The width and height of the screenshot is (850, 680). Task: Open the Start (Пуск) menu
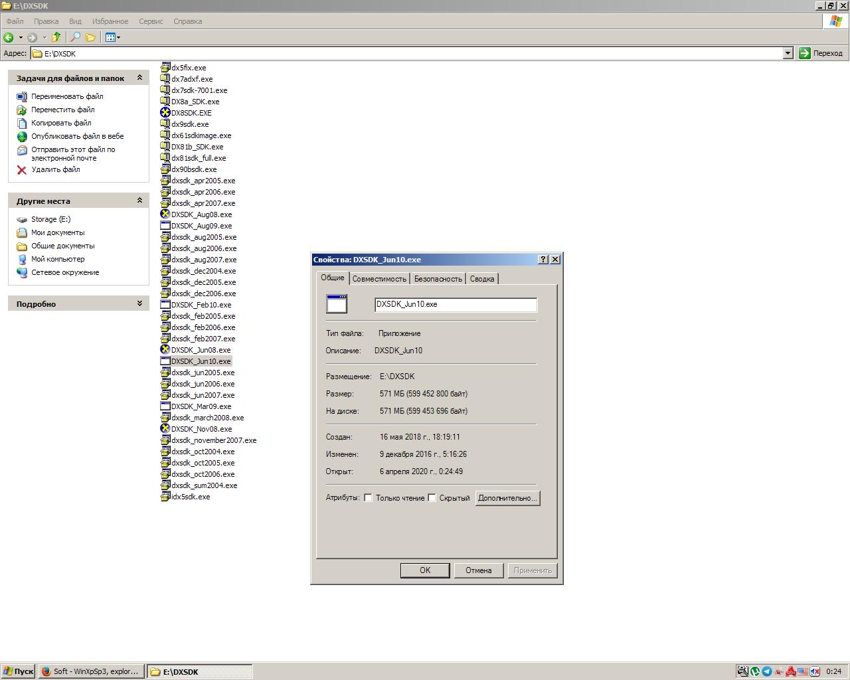(18, 671)
